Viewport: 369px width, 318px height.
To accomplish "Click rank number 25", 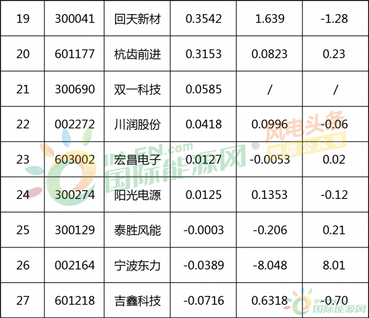I will click(23, 230).
